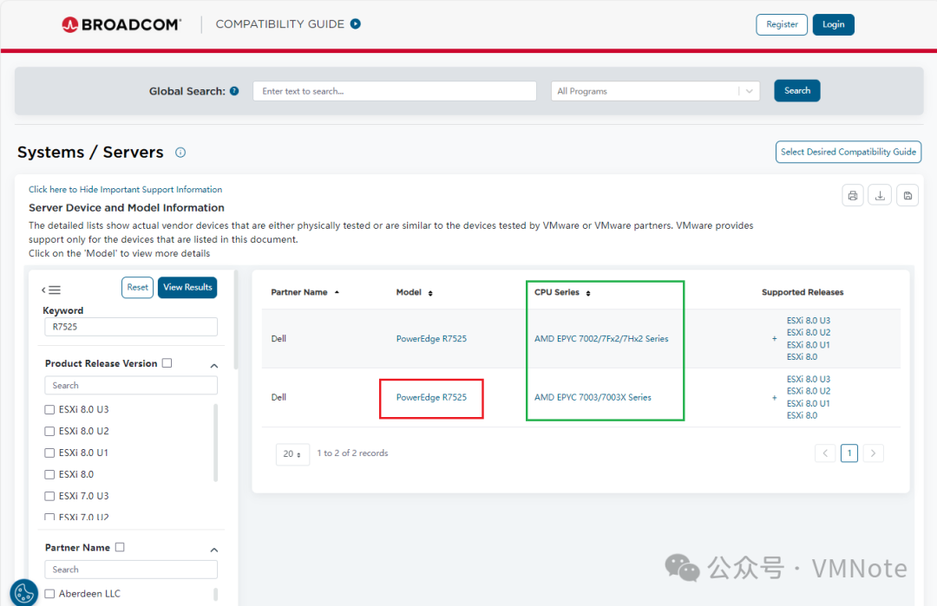Click the Keyword field containing R7525
The image size is (937, 606).
click(x=131, y=327)
